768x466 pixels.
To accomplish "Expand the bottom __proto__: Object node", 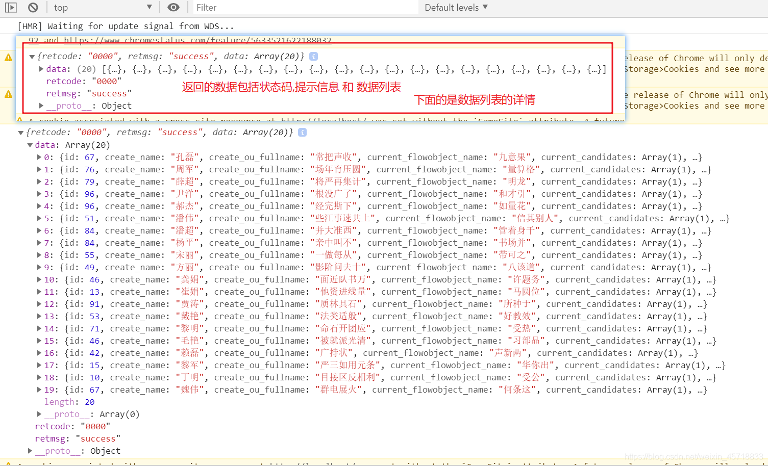I will tap(30, 451).
